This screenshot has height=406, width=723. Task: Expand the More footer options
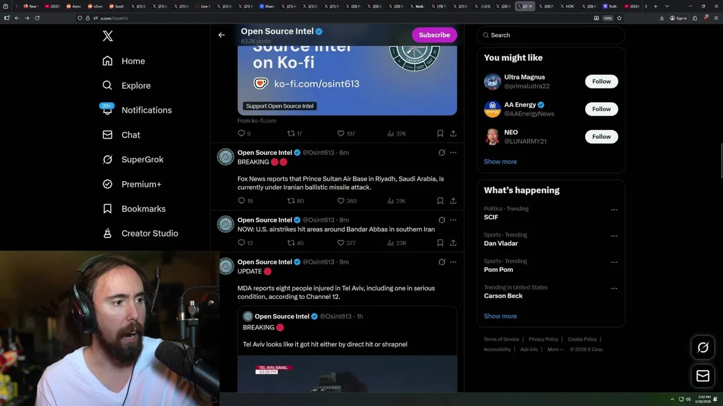pyautogui.click(x=555, y=350)
